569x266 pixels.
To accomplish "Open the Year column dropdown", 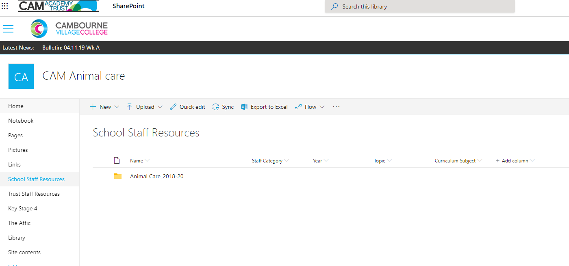I will [x=326, y=161].
